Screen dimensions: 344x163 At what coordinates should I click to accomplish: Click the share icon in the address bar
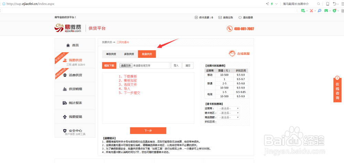(267, 4)
